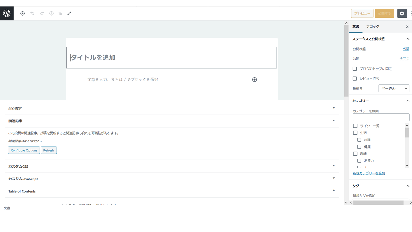The height and width of the screenshot is (232, 412).
Task: Click the WordPress logo icon
Action: click(x=7, y=14)
